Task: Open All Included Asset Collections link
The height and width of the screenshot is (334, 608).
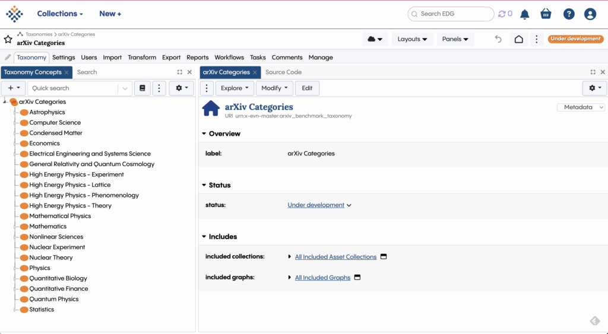Action: click(335, 257)
